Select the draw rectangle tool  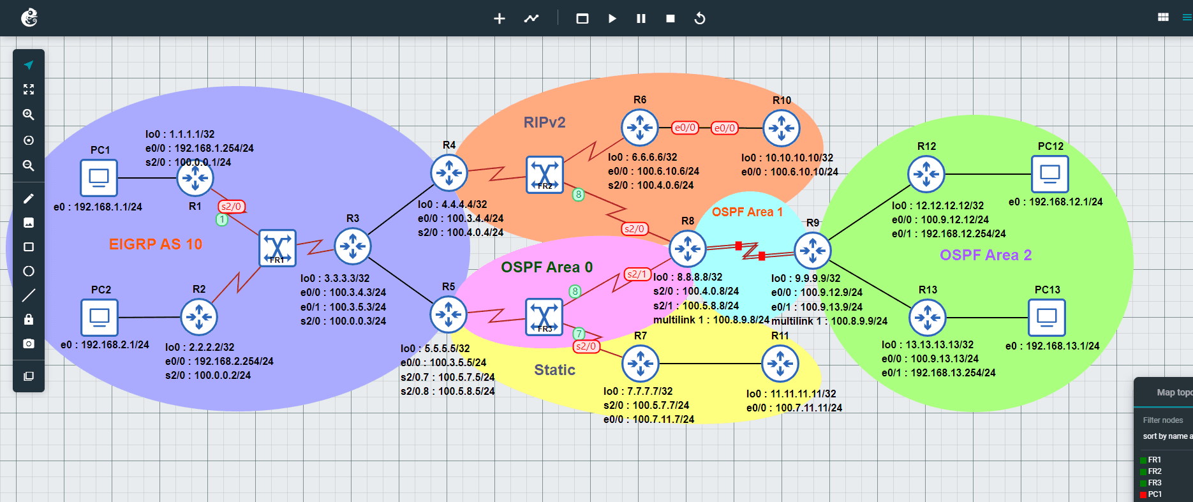point(29,247)
